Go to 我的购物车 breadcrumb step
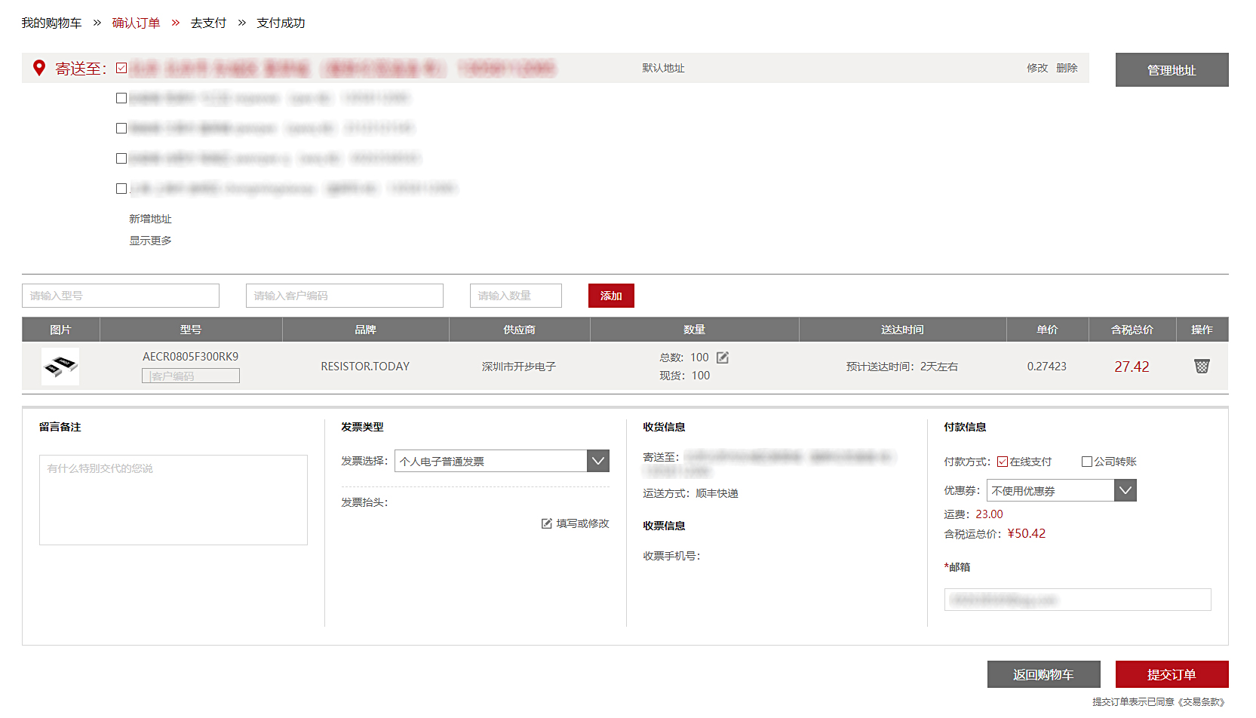Viewport: 1256px width, 718px height. (51, 23)
